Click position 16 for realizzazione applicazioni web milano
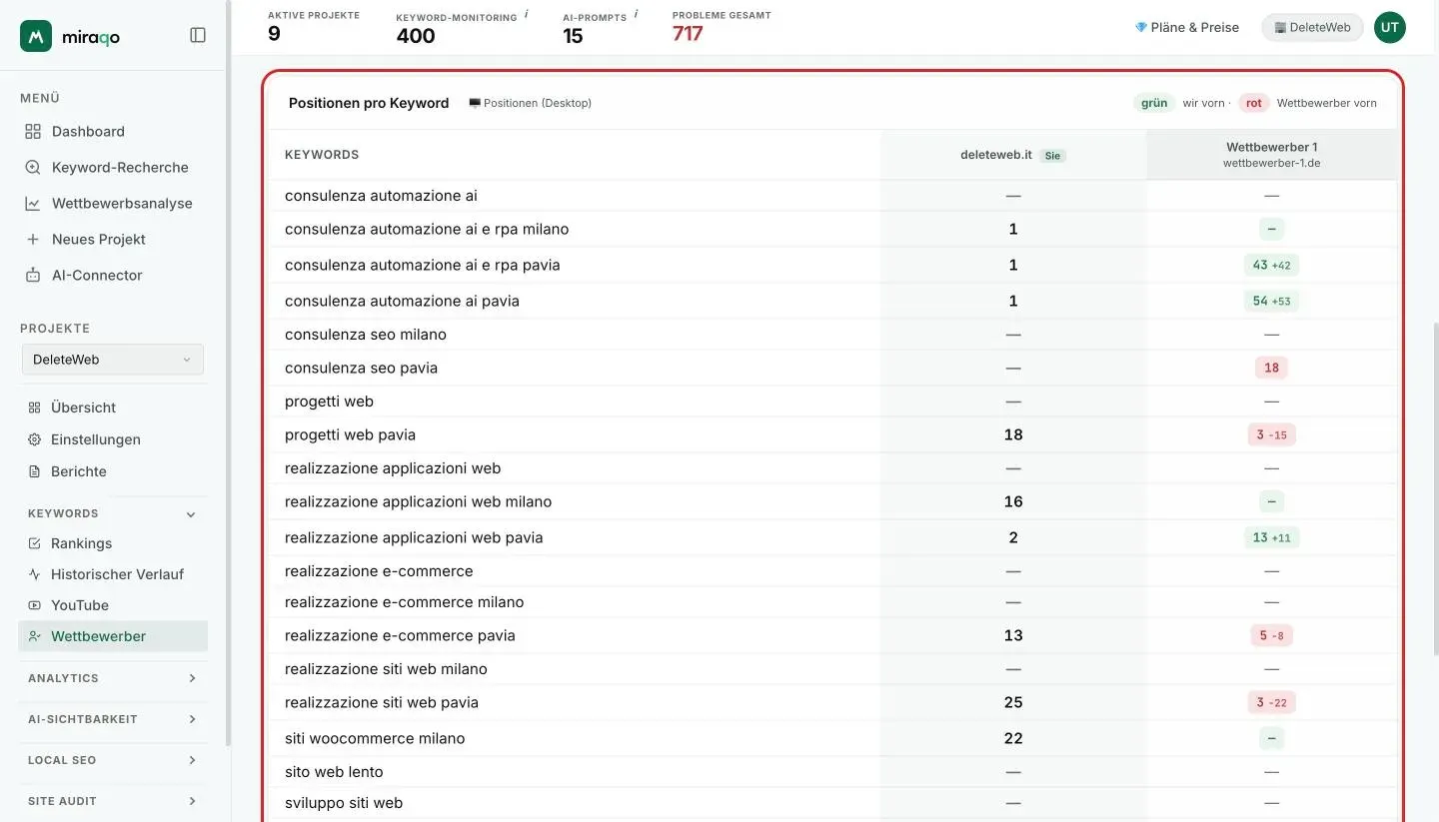Screen dimensions: 1439x822 (1013, 501)
